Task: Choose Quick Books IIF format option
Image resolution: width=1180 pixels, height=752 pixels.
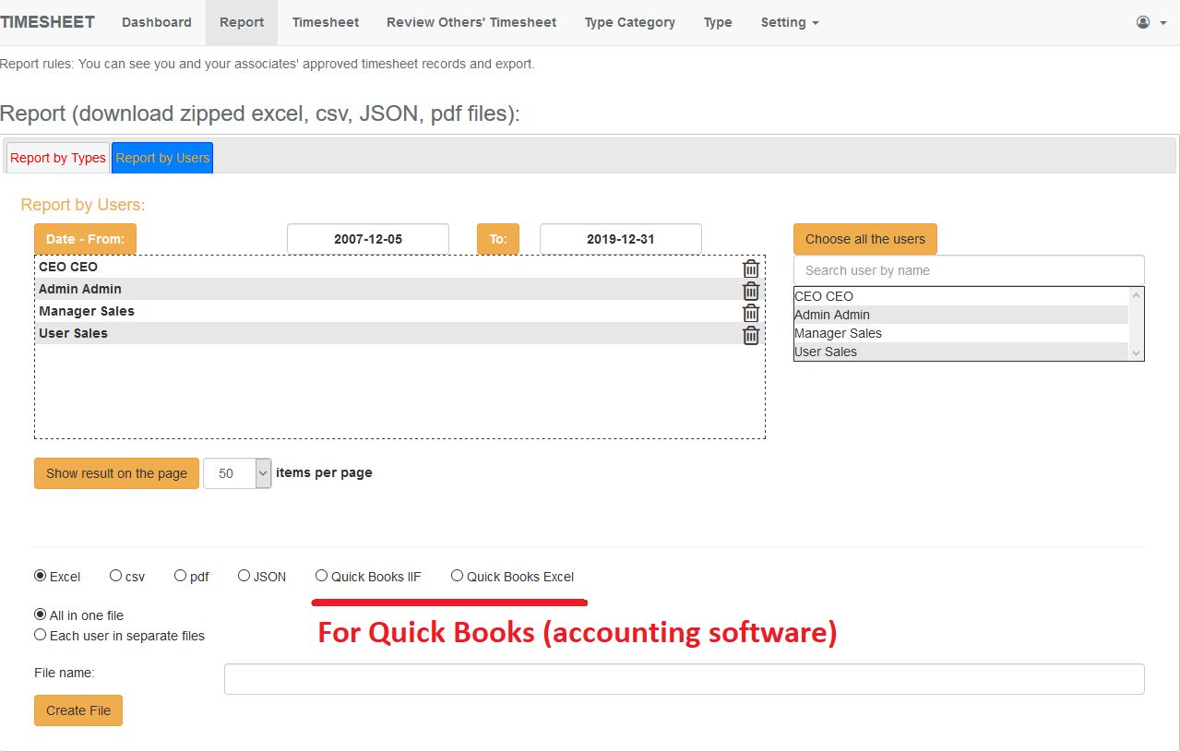Action: (x=321, y=576)
